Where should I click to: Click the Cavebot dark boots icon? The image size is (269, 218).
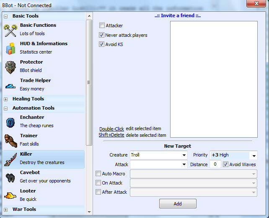pyautogui.click(x=10, y=178)
